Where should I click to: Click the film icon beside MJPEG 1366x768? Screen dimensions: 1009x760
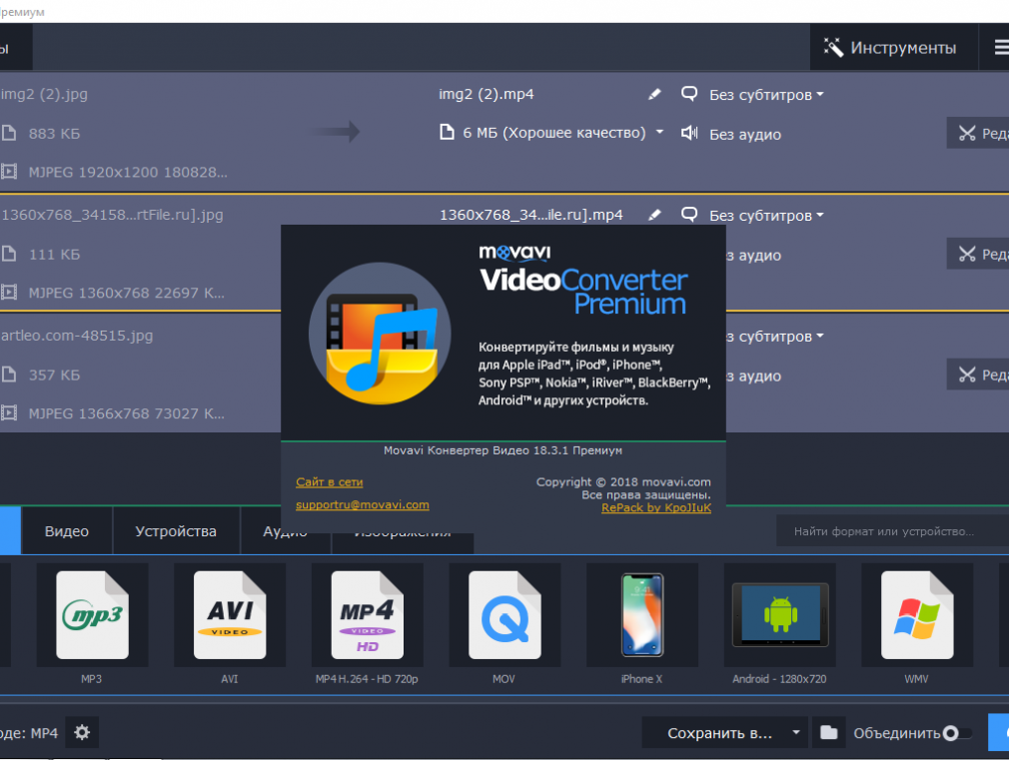tap(9, 413)
